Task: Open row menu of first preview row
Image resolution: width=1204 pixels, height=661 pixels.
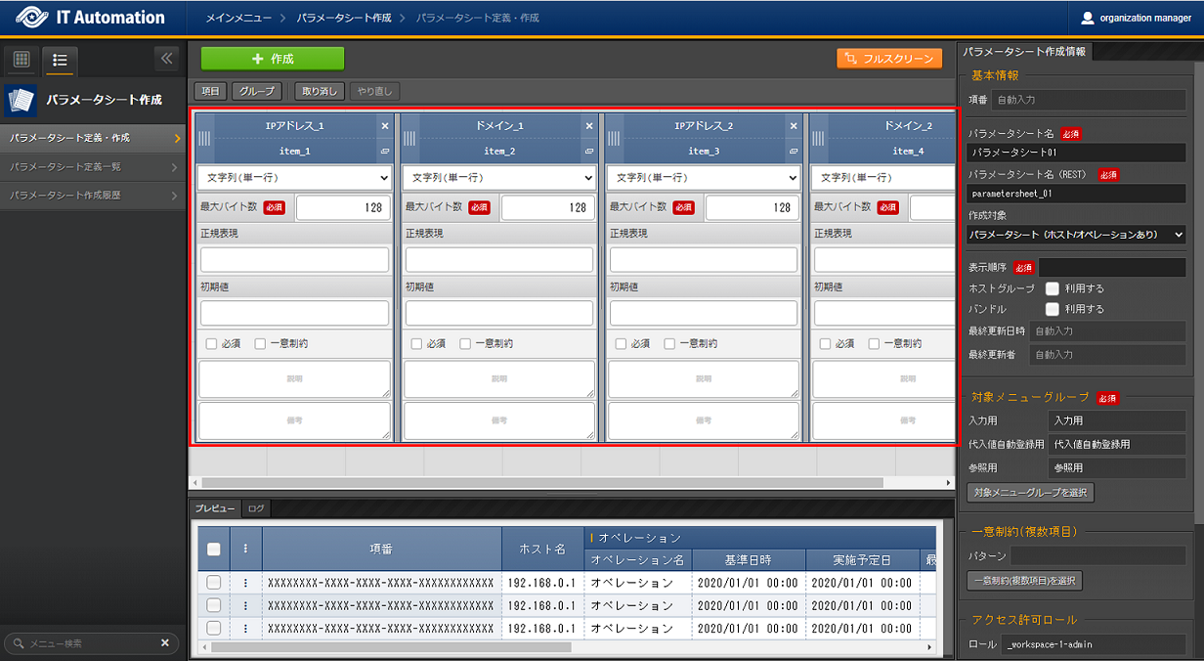Action: (x=245, y=583)
